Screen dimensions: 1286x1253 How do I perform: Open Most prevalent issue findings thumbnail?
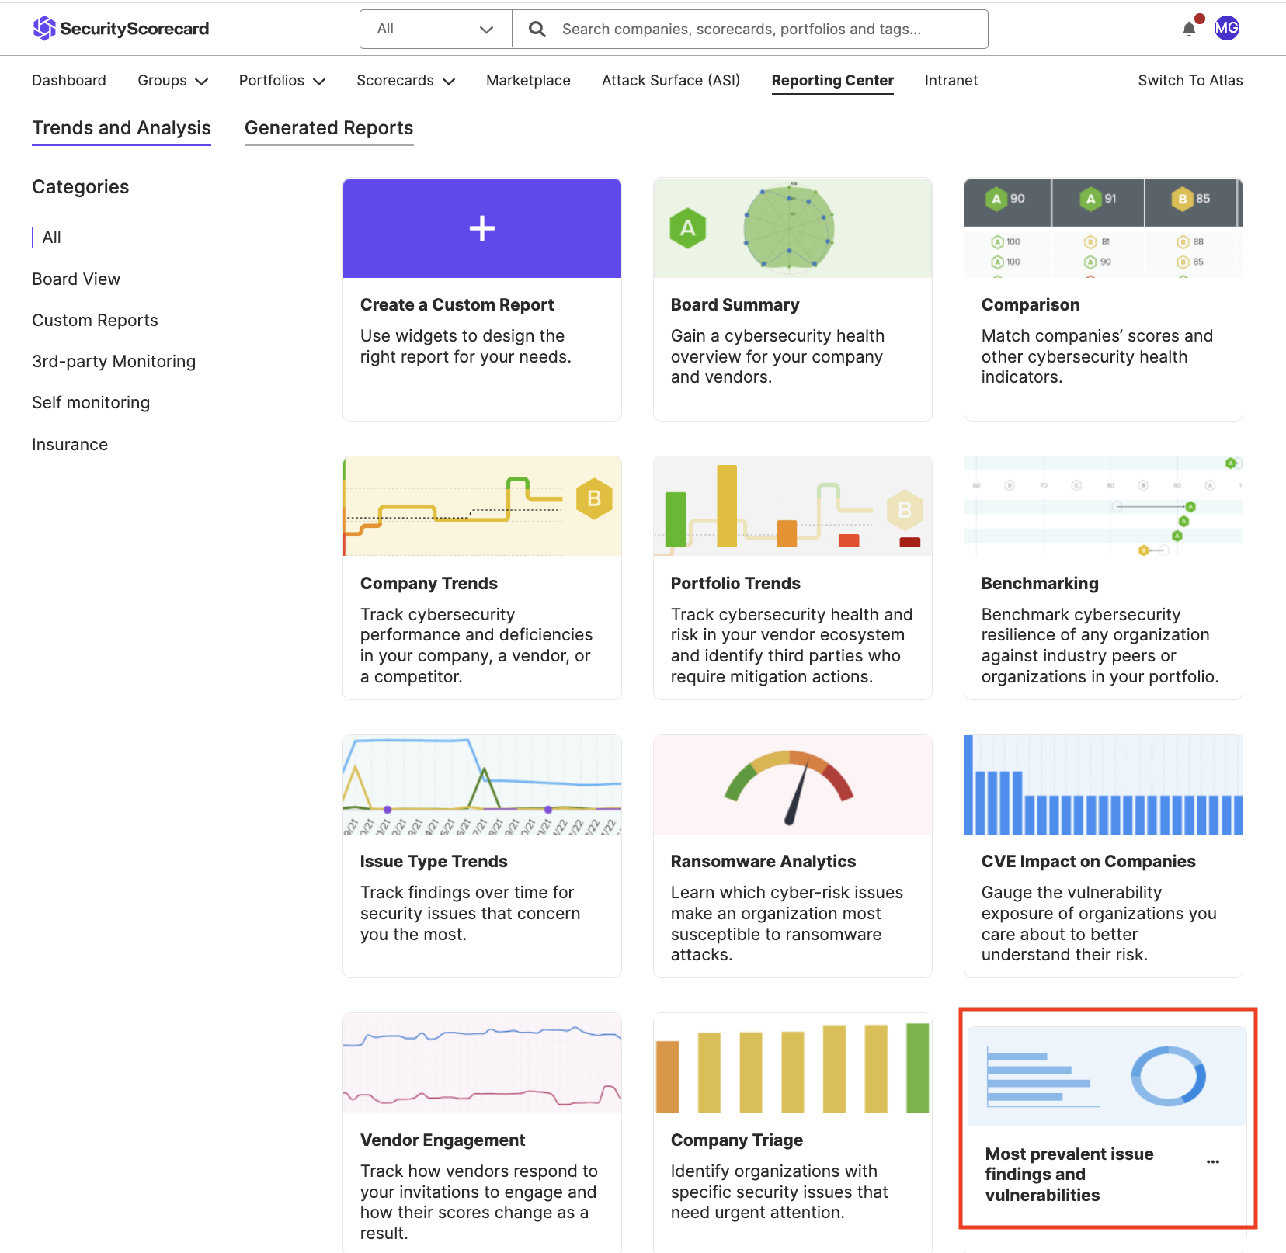[1107, 1077]
